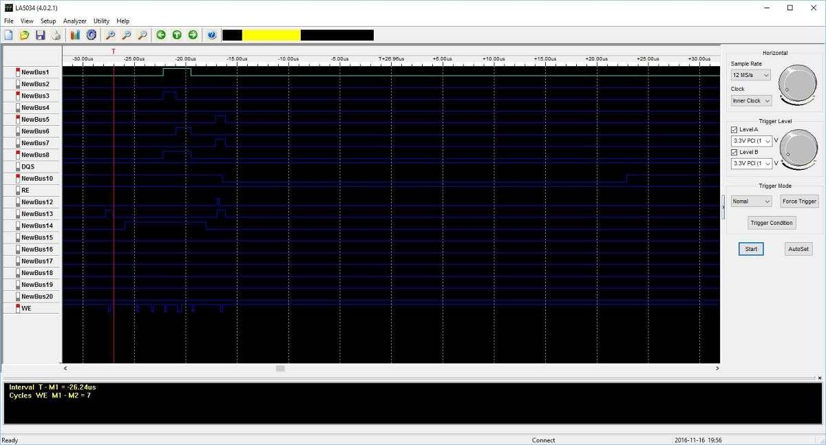Click the channel marker beside NewBus1
Image resolution: width=826 pixels, height=445 pixels.
[18, 72]
